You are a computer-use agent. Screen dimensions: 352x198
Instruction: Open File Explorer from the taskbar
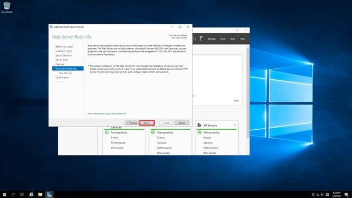pyautogui.click(x=40, y=194)
